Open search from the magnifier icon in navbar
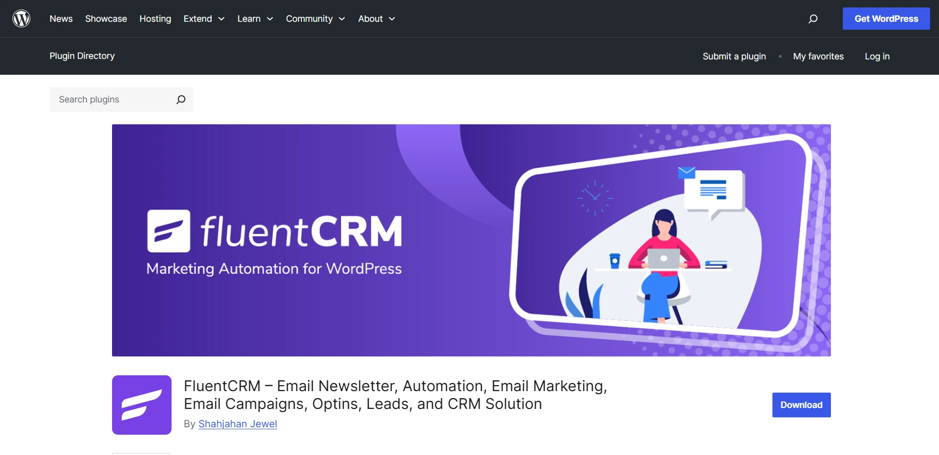939x455 pixels. 813,18
